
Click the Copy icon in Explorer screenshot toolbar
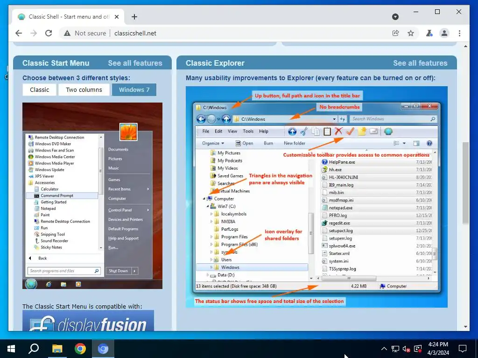click(x=316, y=131)
